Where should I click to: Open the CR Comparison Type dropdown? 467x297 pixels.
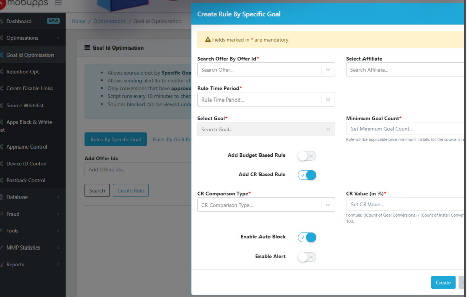point(266,205)
